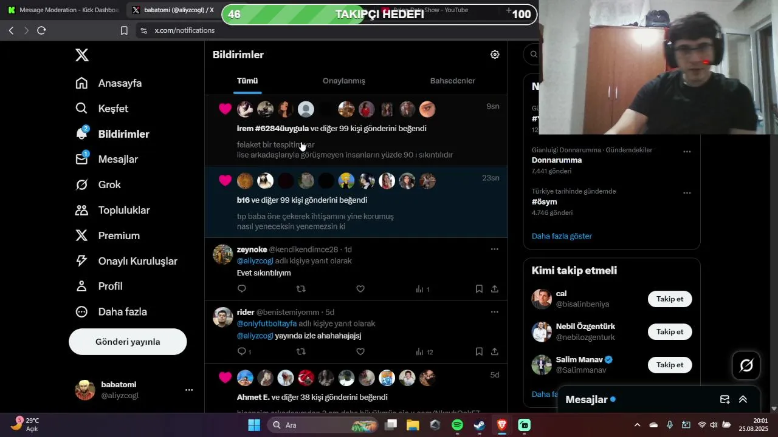The height and width of the screenshot is (437, 778).
Task: Open Steam from the taskbar
Action: pyautogui.click(x=480, y=425)
